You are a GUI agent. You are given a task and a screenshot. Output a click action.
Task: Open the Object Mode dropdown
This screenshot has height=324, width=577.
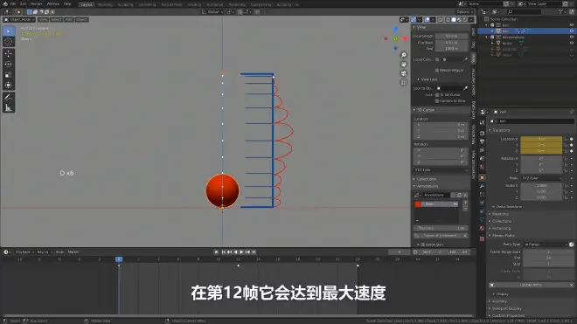click(x=19, y=19)
